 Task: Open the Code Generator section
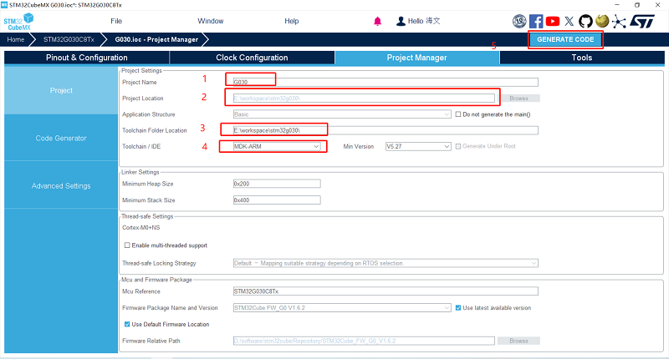pos(60,139)
